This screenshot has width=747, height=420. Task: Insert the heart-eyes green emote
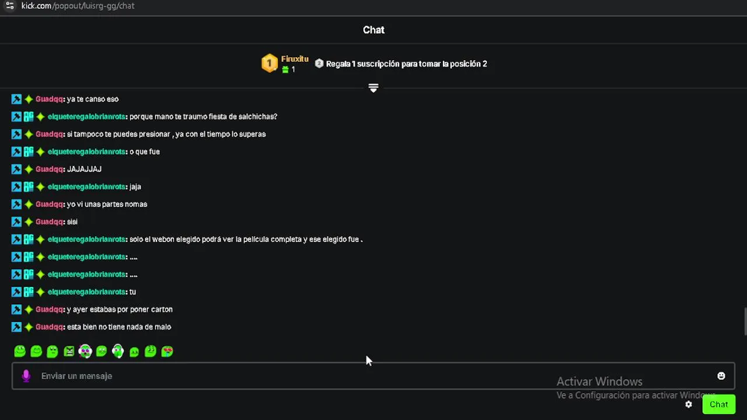(167, 351)
